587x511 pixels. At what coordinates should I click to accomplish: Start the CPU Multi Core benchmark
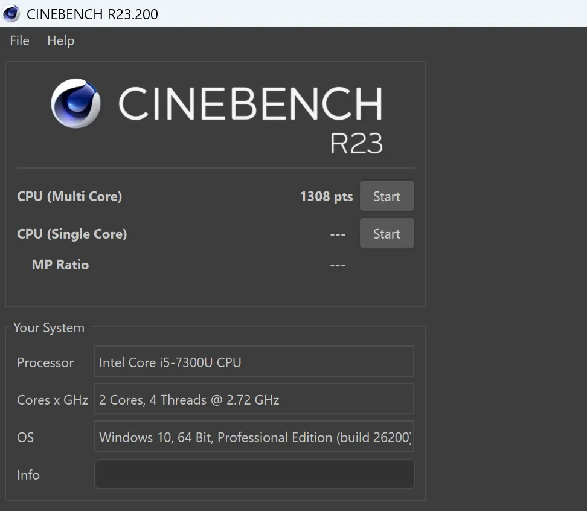pos(387,196)
